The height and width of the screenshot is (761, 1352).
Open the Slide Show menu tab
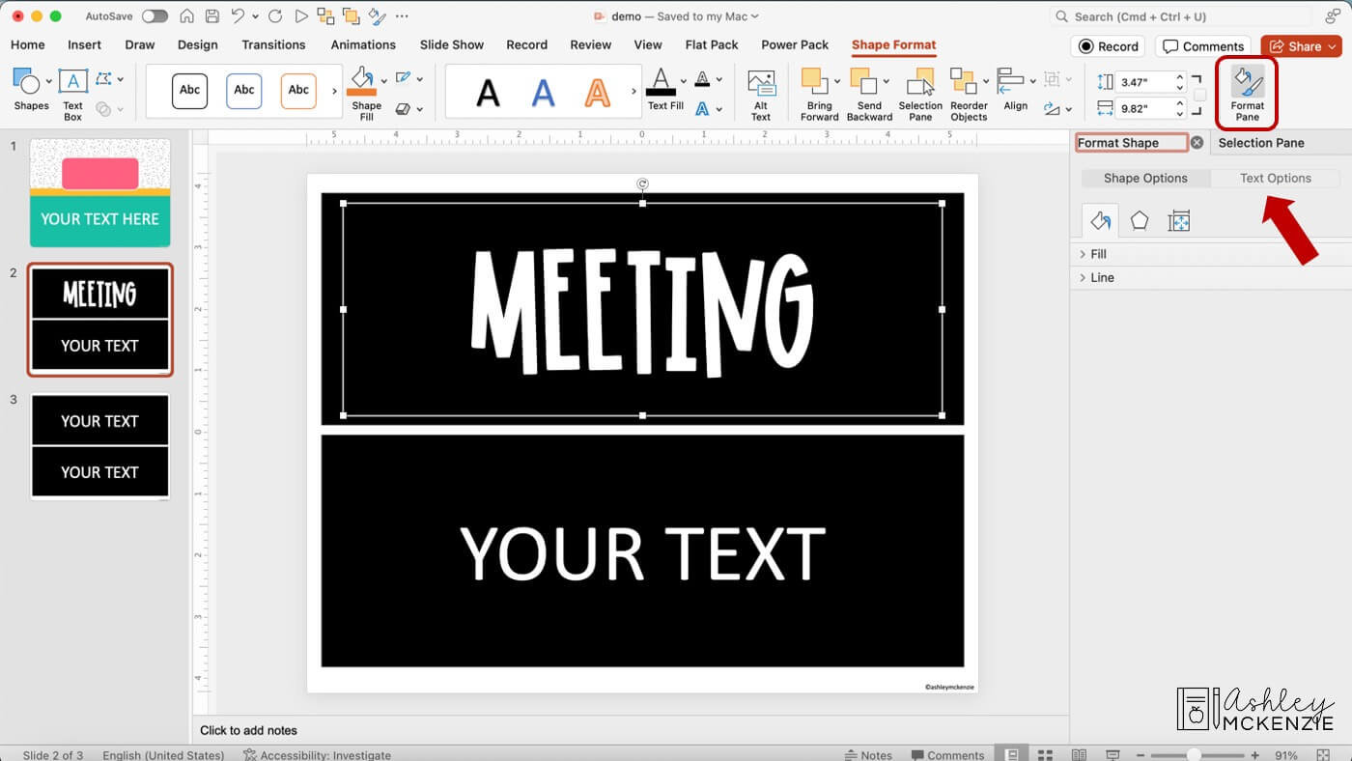pyautogui.click(x=451, y=44)
